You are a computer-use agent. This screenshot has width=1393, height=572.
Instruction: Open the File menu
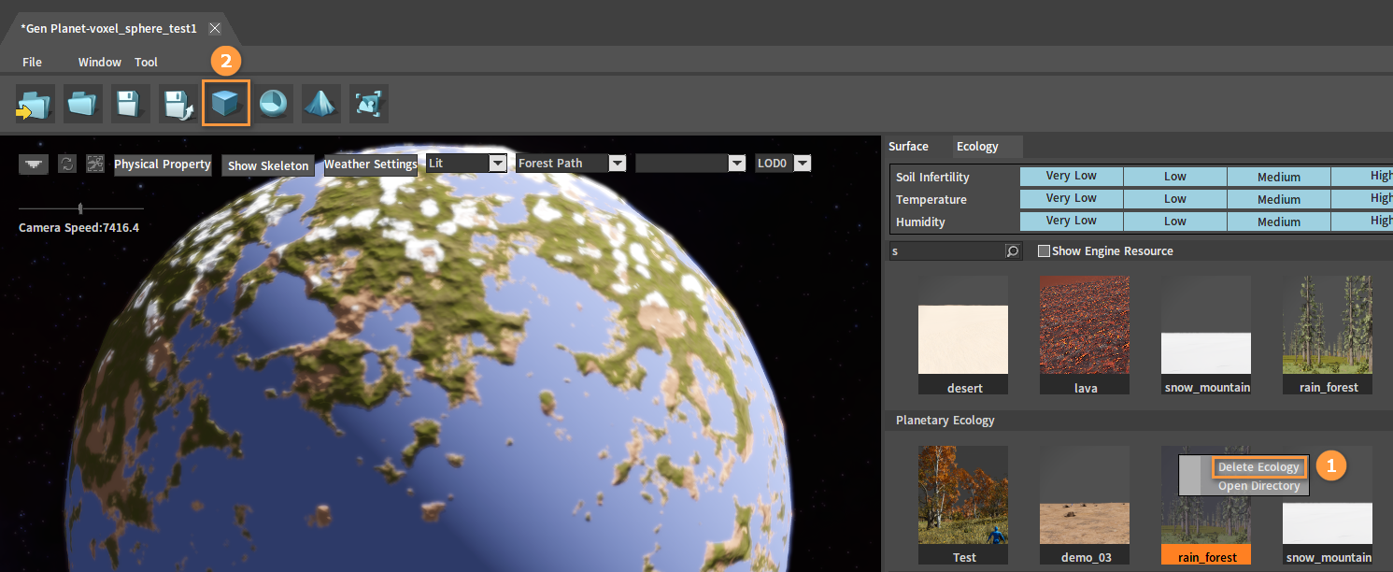point(32,63)
